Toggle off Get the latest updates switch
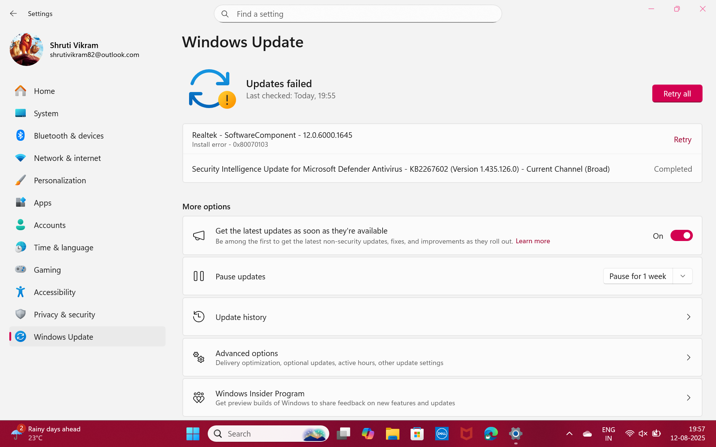Image resolution: width=716 pixels, height=447 pixels. (681, 235)
